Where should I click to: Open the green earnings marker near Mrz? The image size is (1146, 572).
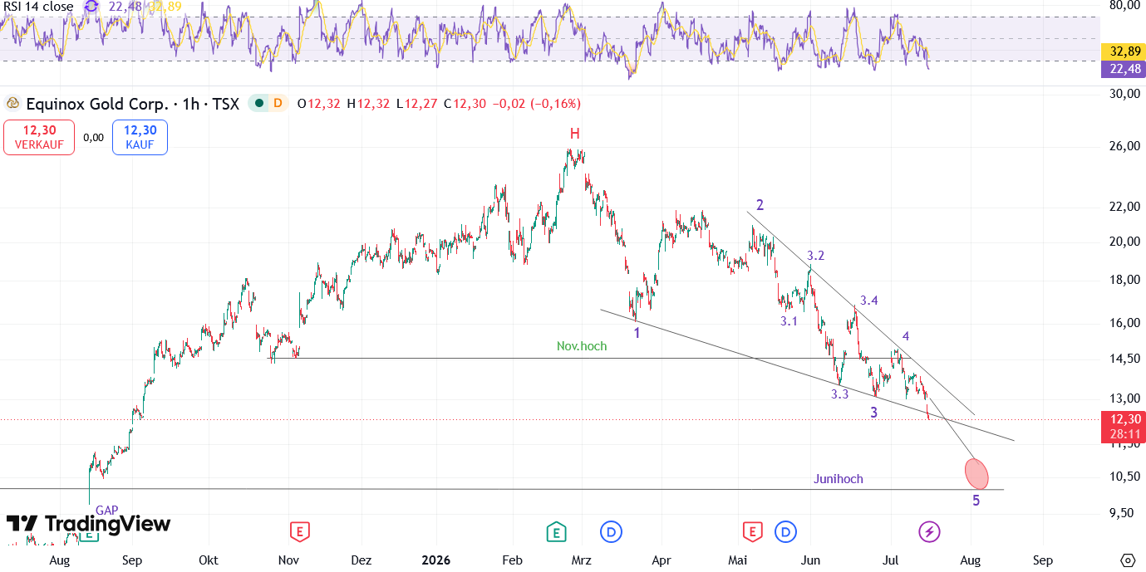[556, 531]
